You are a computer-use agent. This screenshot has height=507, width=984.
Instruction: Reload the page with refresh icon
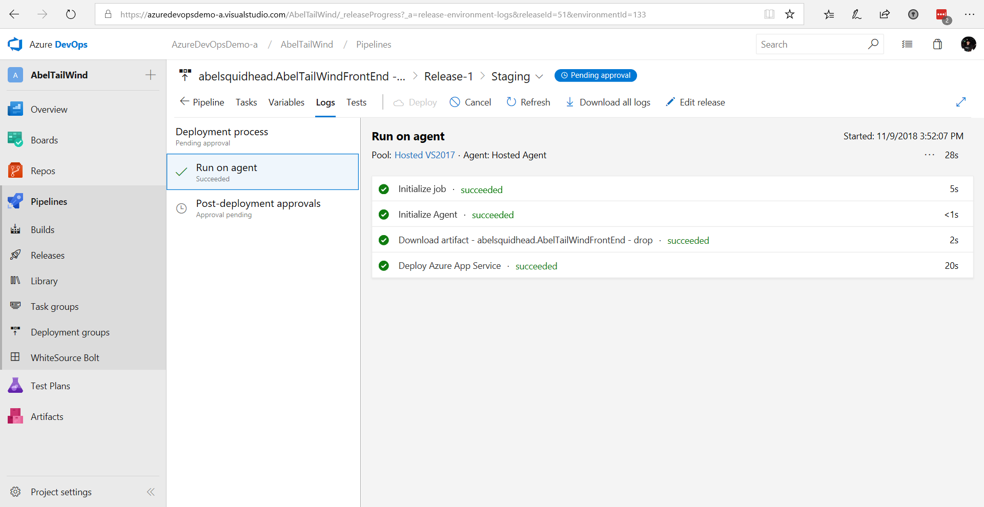[71, 14]
